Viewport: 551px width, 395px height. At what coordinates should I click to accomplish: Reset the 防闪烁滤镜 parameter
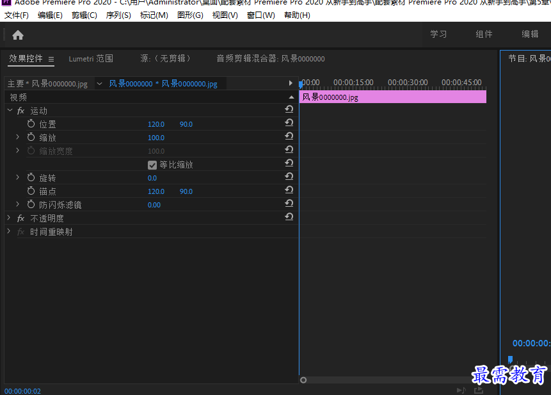pyautogui.click(x=289, y=203)
